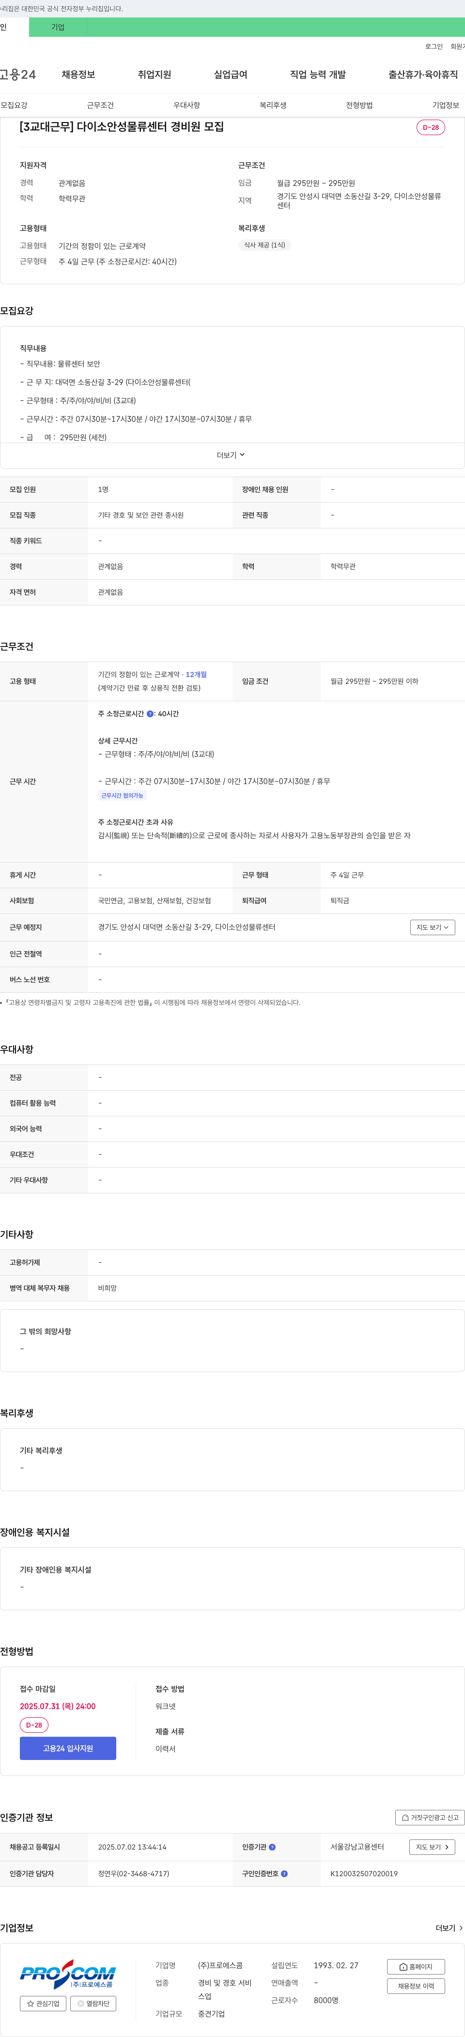Click the 중견기업 company size value

tap(211, 2013)
